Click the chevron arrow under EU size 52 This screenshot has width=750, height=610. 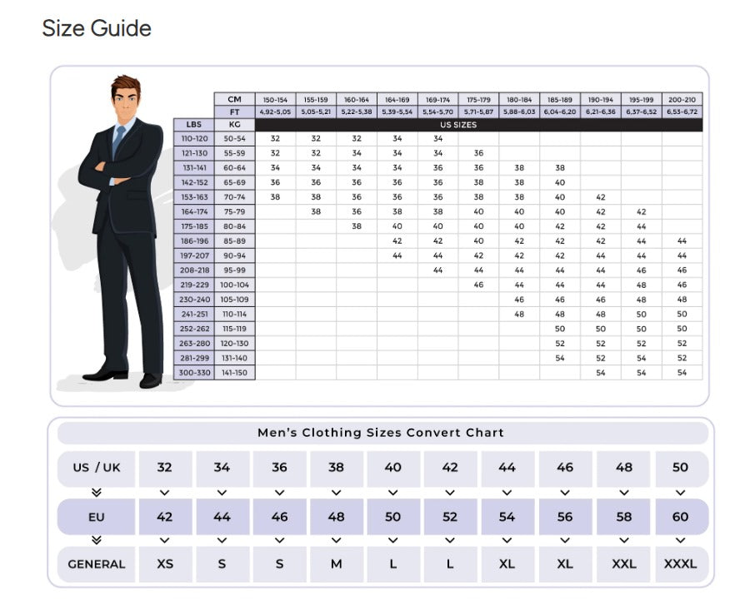pyautogui.click(x=450, y=540)
